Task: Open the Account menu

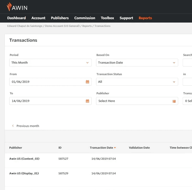Action: click(x=38, y=18)
